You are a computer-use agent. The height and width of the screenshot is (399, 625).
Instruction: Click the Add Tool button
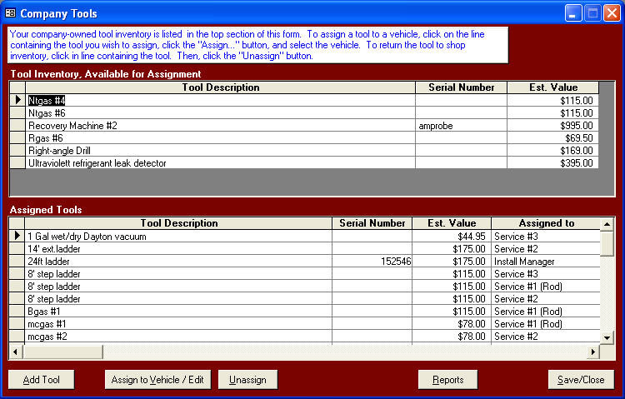click(x=41, y=380)
